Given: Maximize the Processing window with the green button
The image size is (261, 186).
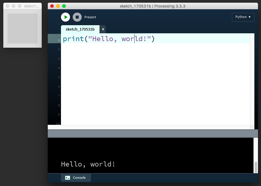Looking at the screenshot, I should click(64, 6).
